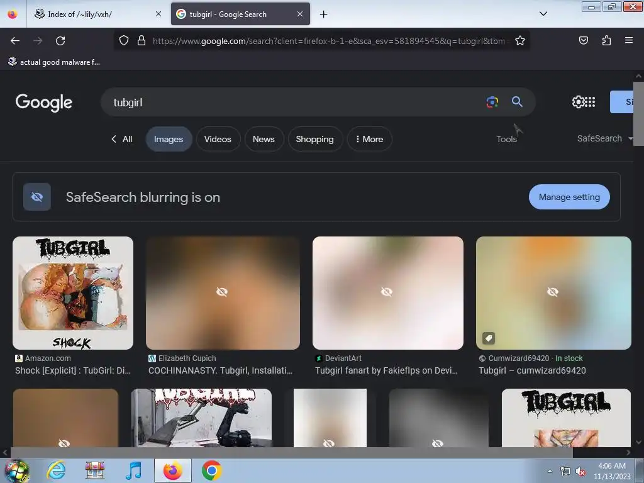Open Google quick settings gear
Viewport: 644px width, 483px height.
(578, 102)
